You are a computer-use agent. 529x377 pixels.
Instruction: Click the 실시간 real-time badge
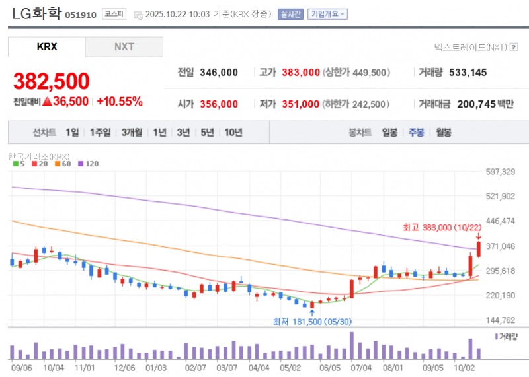[x=290, y=14]
